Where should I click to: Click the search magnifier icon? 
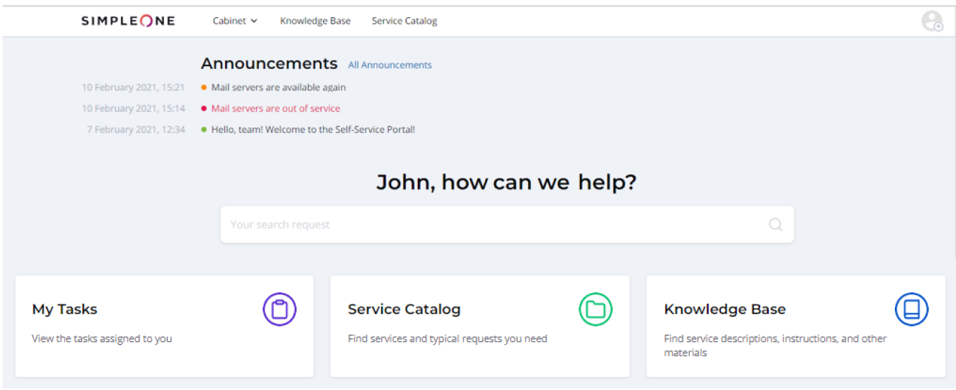(775, 224)
